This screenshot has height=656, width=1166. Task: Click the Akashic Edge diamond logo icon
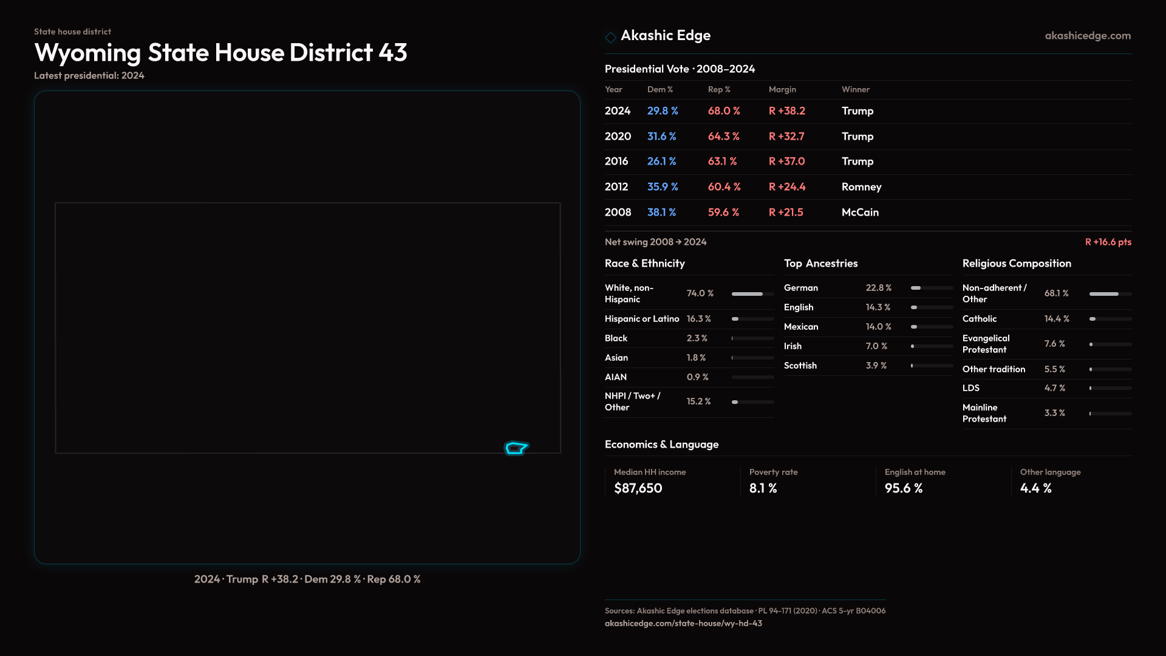[x=610, y=37]
